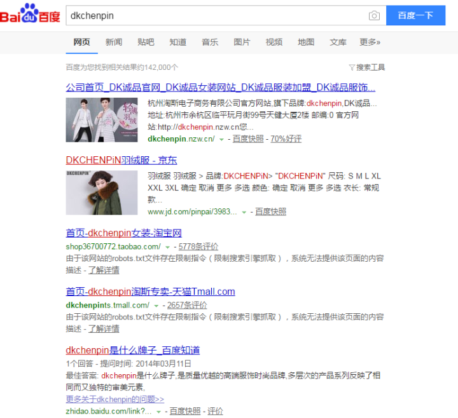Viewport: 458px width, 418px height.
Task: Open 首页-dkchenpin女装-淘宝网 result
Action: 123,233
